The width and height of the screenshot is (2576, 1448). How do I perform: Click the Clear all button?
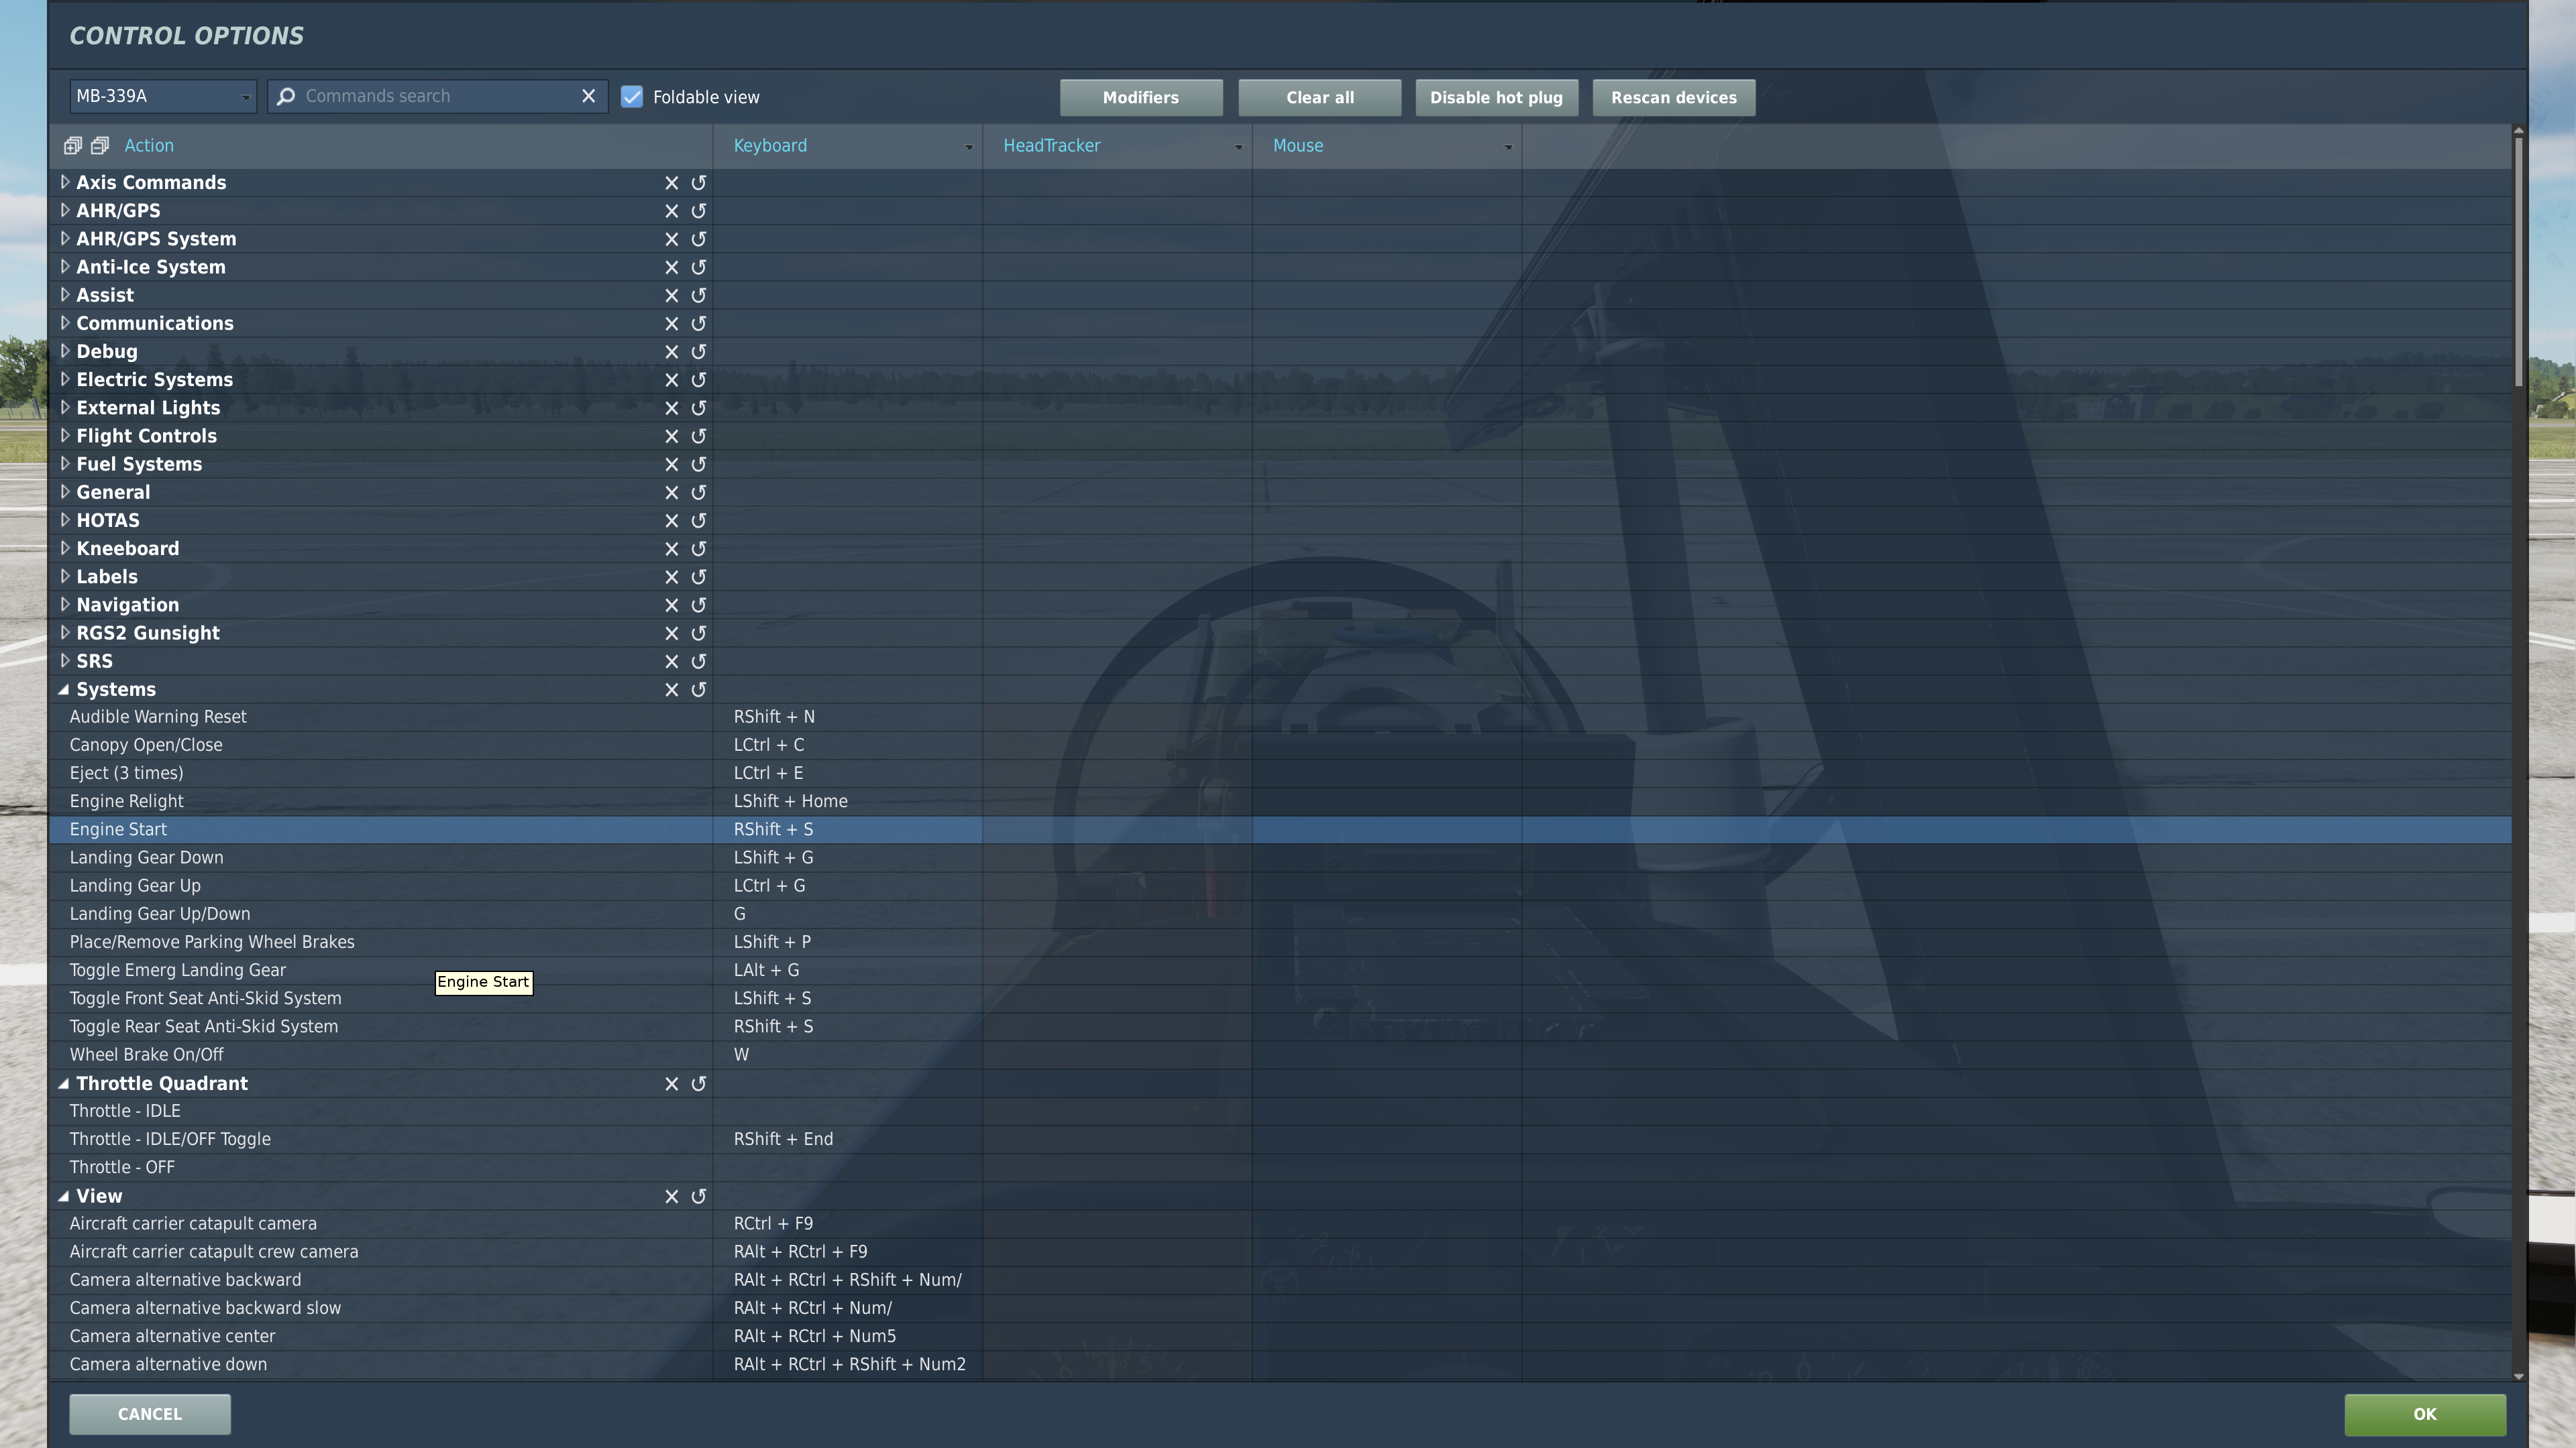(1320, 97)
